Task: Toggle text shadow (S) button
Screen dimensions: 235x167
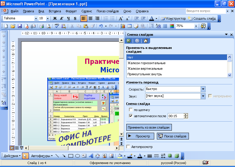Action: (75, 18)
